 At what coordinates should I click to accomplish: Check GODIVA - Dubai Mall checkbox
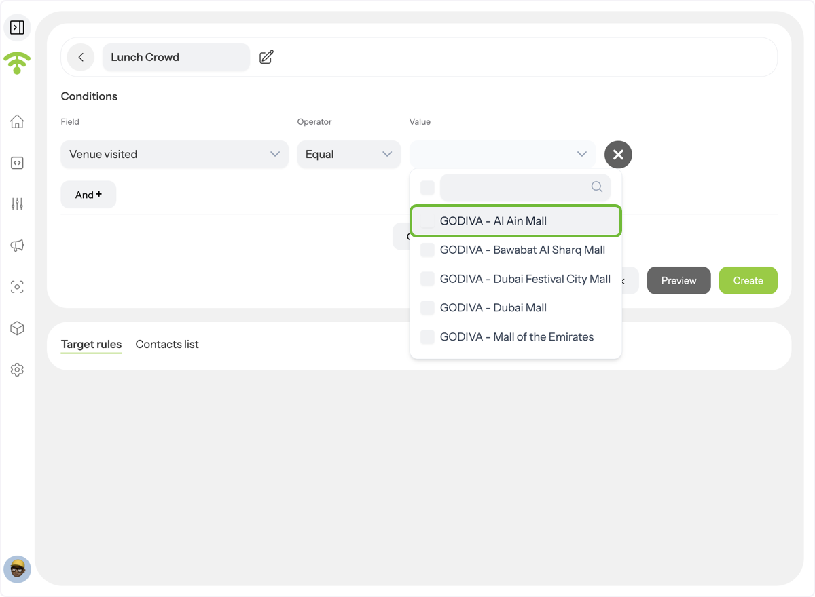(x=427, y=308)
